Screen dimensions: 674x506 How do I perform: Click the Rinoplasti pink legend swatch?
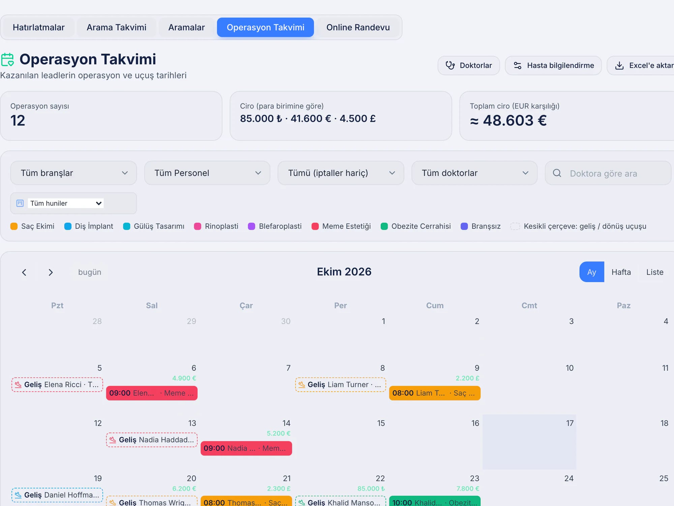tap(197, 226)
